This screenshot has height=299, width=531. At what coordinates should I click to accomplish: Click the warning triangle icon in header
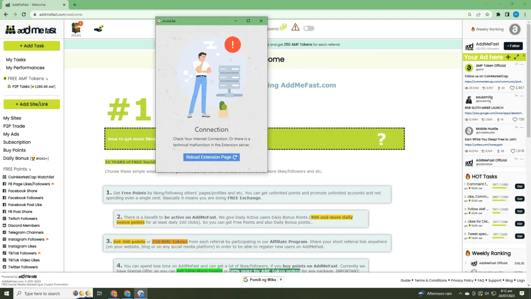coord(295,27)
